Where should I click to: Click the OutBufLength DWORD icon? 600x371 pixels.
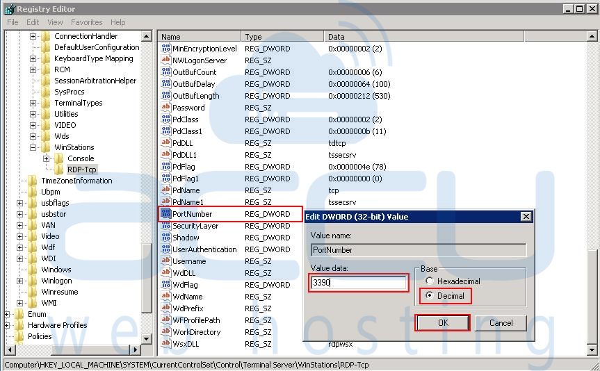tap(165, 96)
